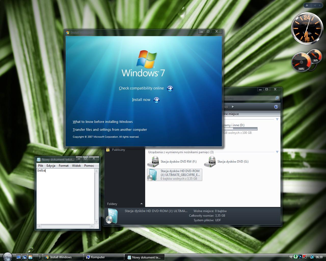
Task: Open the Plik menu in Notepad
Action: pyautogui.click(x=40, y=165)
